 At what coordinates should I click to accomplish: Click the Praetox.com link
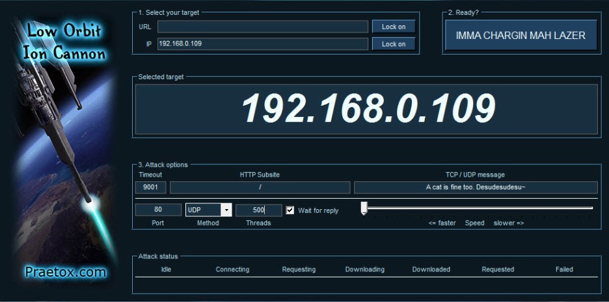[65, 271]
